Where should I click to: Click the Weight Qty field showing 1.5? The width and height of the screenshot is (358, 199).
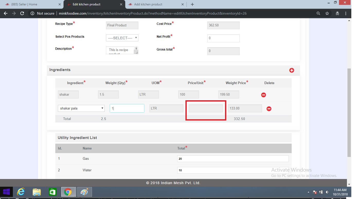(108, 94)
